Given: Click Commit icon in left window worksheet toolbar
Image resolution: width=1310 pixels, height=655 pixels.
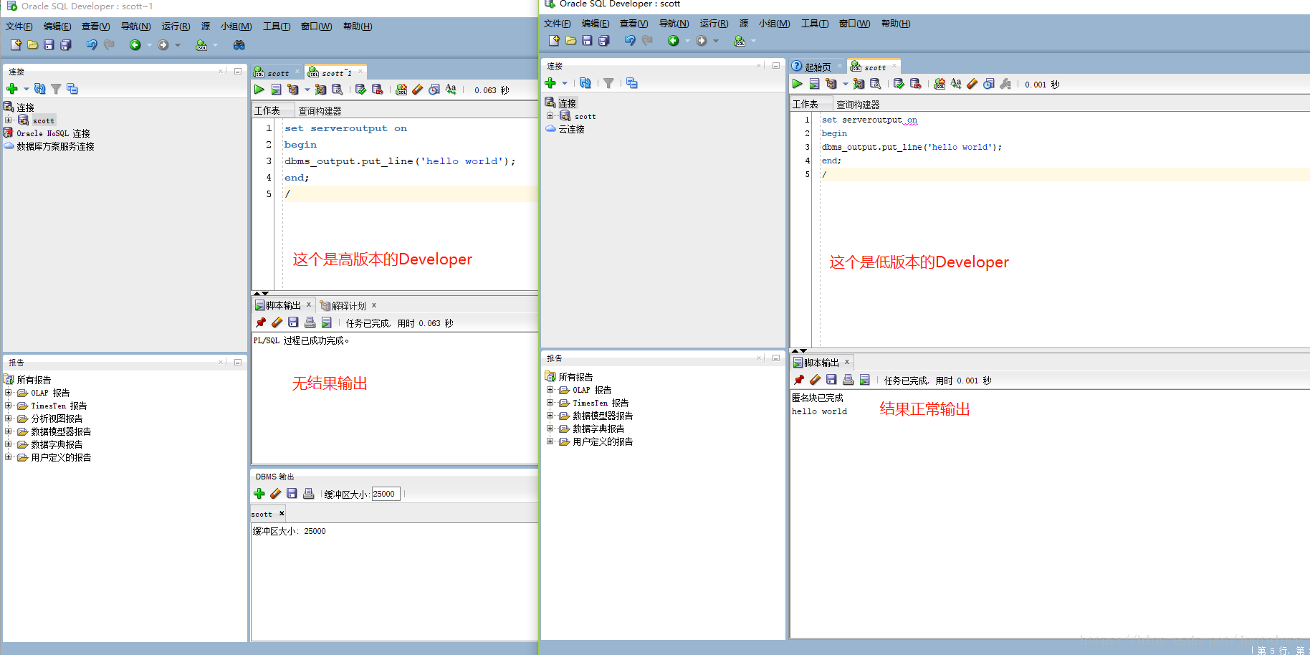Looking at the screenshot, I should [x=360, y=90].
